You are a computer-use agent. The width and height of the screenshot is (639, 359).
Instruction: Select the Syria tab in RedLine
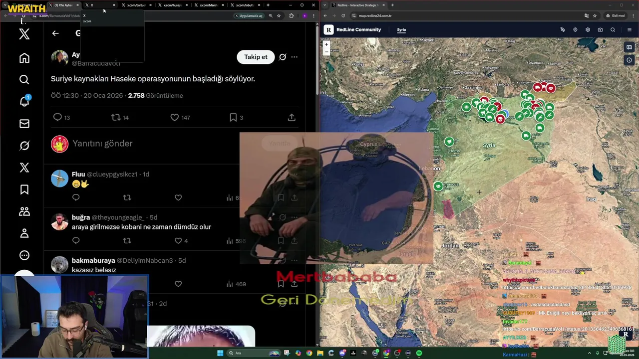[401, 30]
